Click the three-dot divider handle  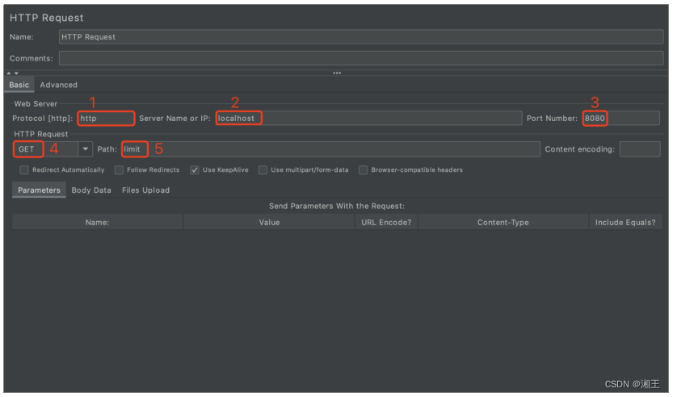point(337,73)
